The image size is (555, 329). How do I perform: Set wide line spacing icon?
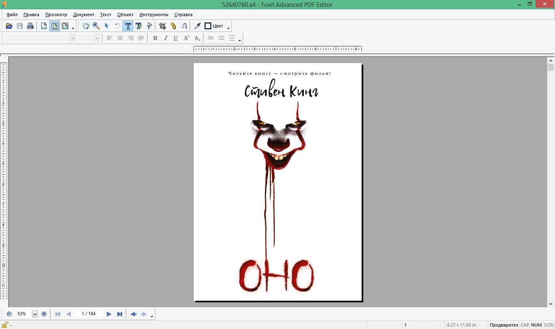(x=232, y=38)
